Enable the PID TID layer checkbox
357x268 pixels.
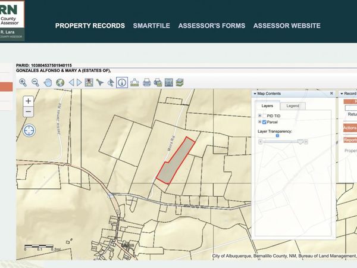[x=264, y=116]
